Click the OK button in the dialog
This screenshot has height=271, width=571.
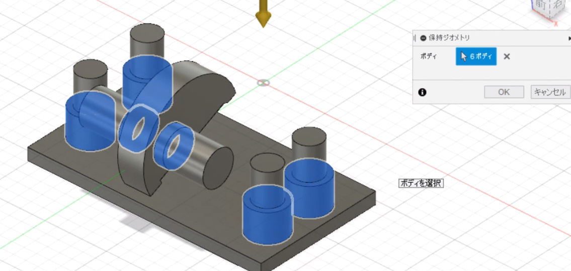point(504,92)
